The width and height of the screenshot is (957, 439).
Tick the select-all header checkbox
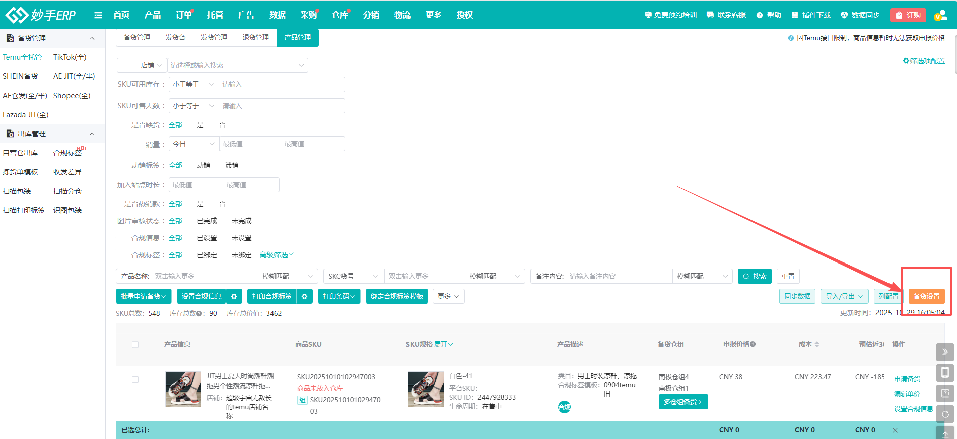click(x=135, y=344)
